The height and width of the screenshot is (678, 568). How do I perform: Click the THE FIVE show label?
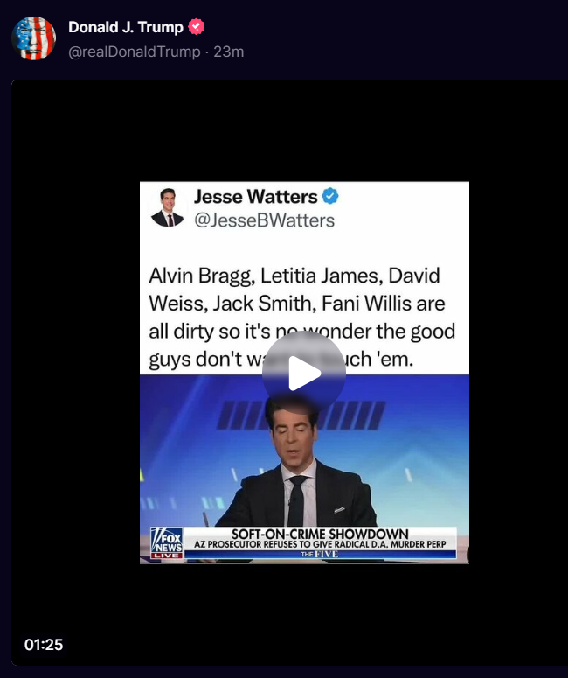pyautogui.click(x=320, y=555)
